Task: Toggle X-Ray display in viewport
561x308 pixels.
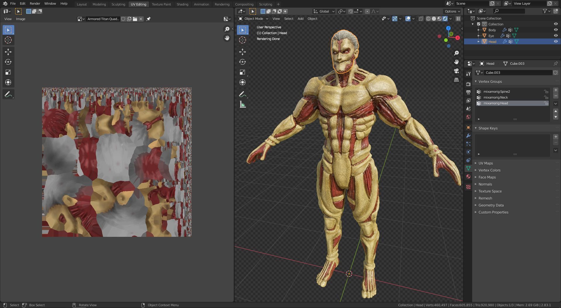Action: (421, 19)
